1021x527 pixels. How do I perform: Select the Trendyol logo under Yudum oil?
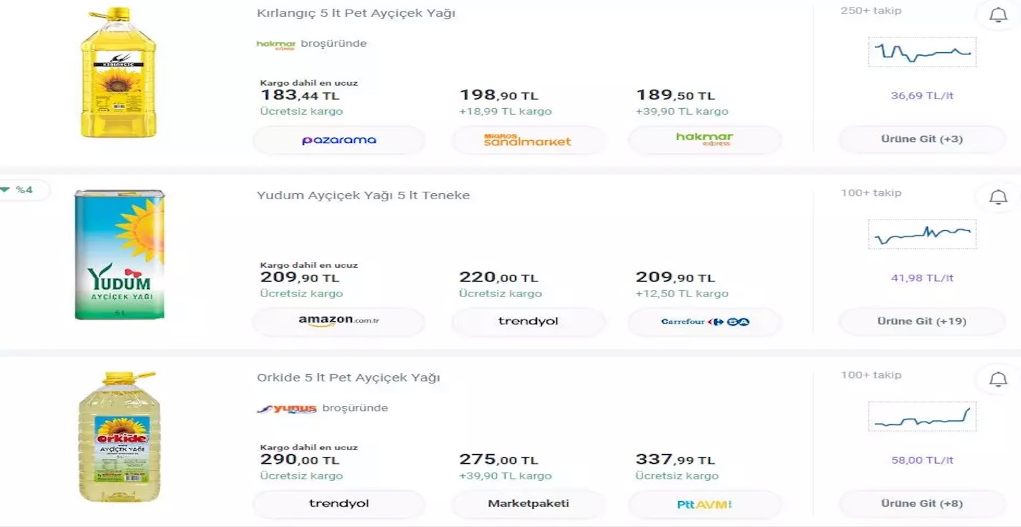(528, 321)
